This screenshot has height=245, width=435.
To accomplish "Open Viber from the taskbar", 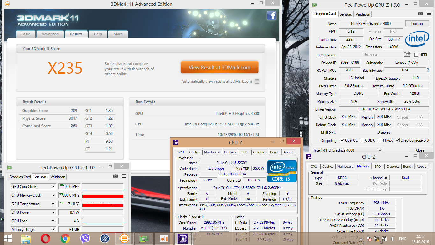I will tap(85, 239).
